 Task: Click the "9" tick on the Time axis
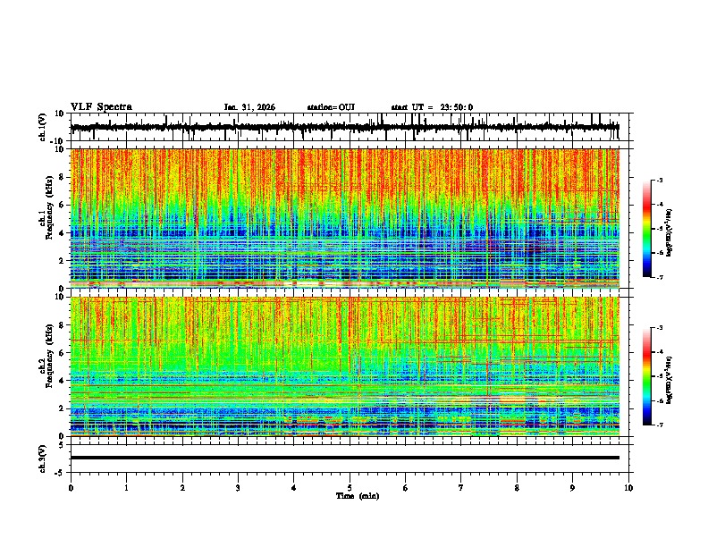[x=572, y=488]
